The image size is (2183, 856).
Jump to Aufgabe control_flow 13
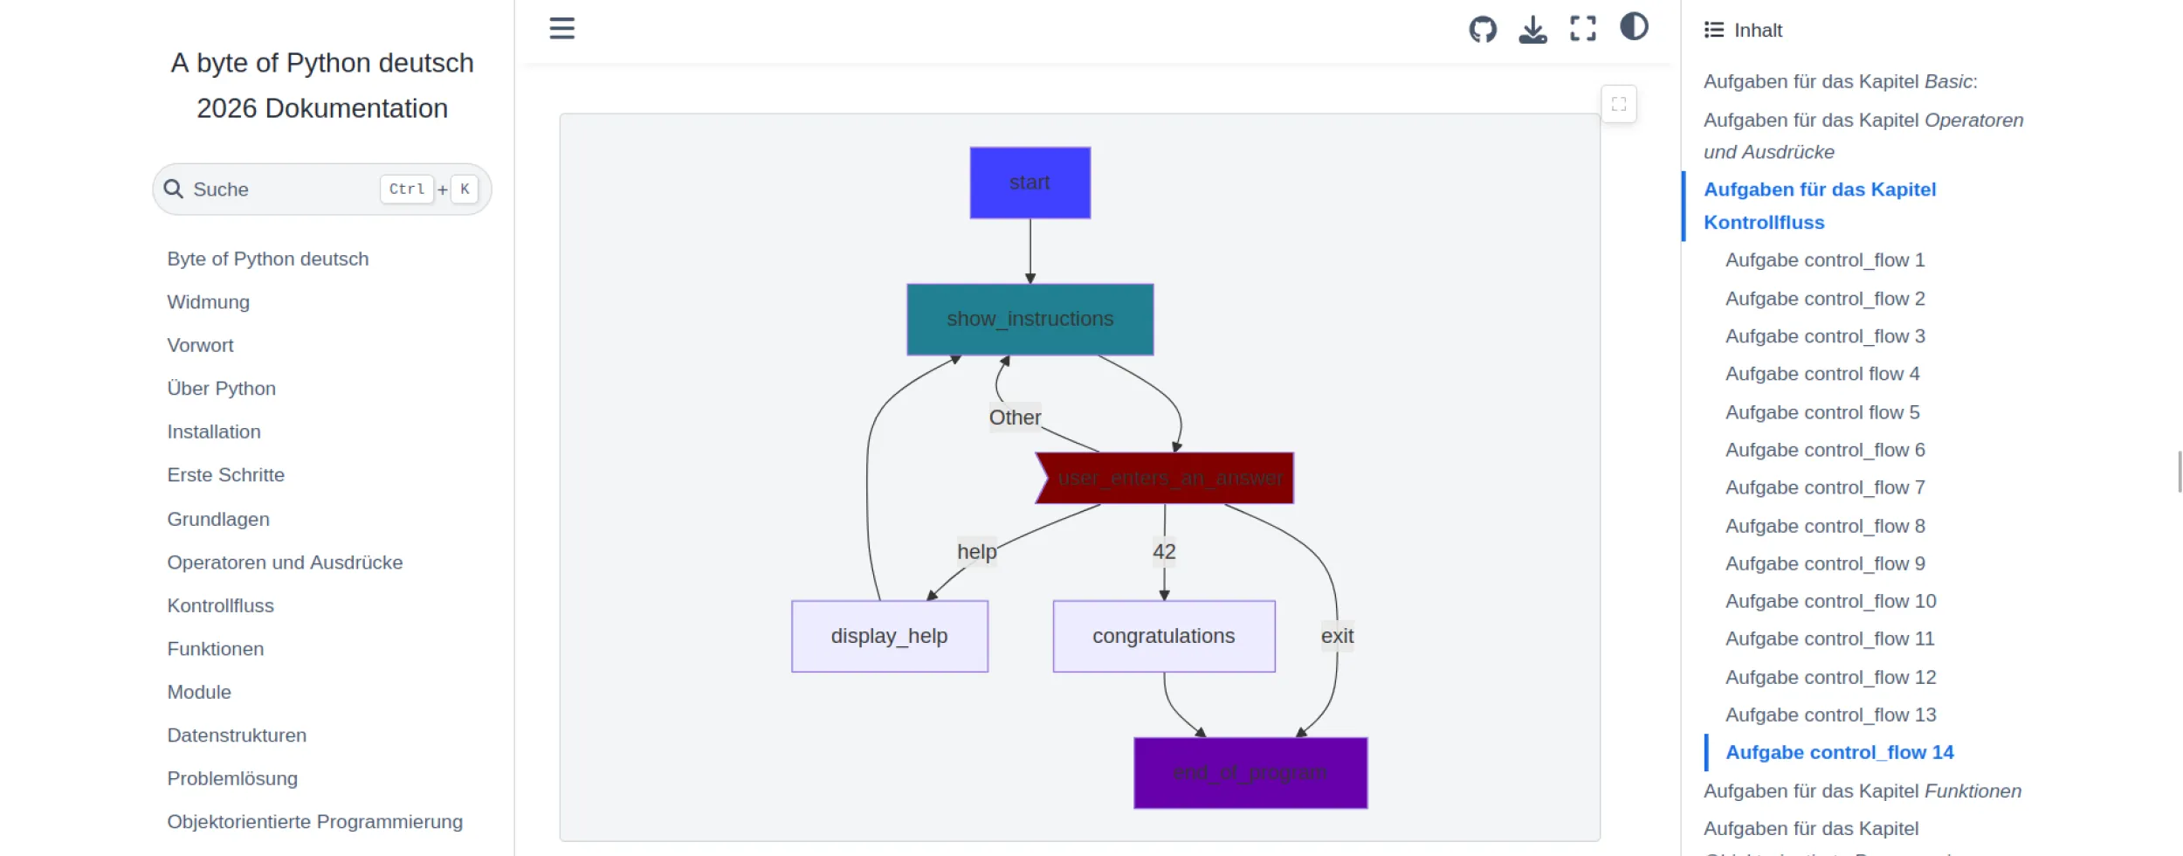[x=1831, y=714]
